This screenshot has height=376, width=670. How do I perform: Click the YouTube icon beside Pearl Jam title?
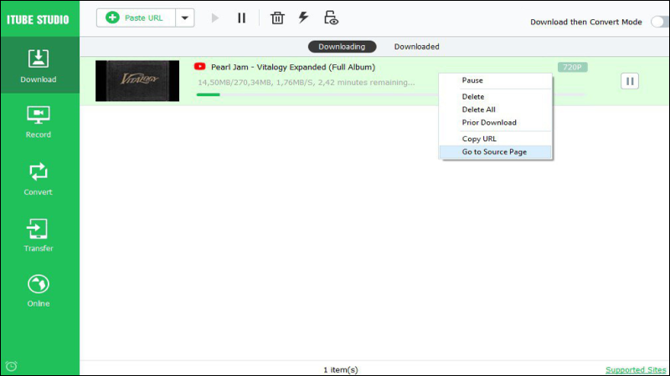[x=199, y=67]
